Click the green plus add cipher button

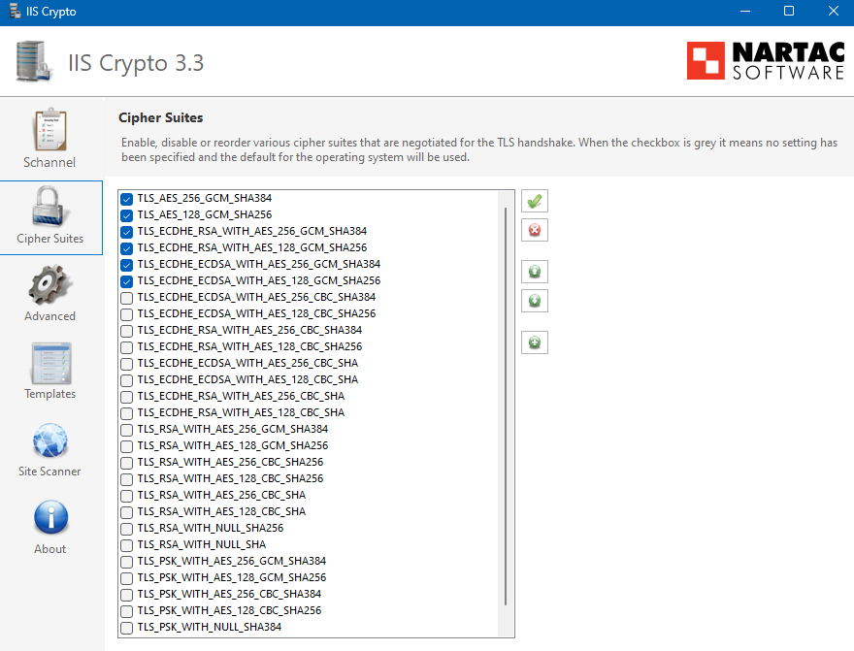[x=534, y=342]
